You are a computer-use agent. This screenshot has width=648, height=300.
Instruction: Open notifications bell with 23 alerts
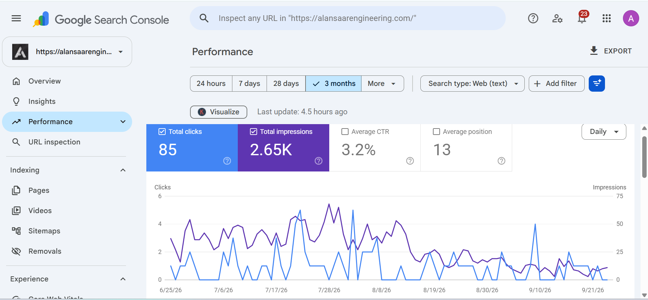pyautogui.click(x=582, y=17)
